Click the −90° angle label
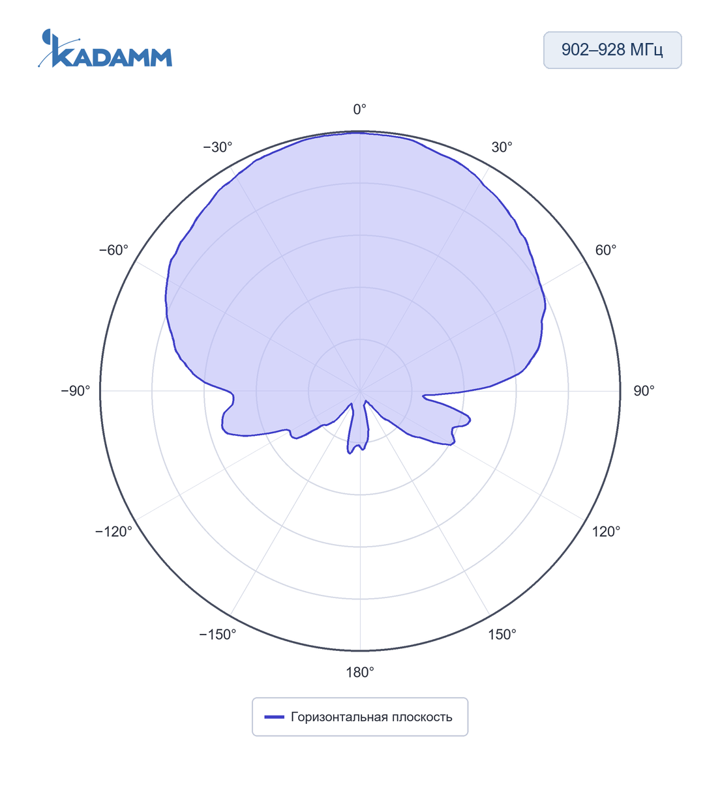The width and height of the screenshot is (720, 789). point(76,391)
